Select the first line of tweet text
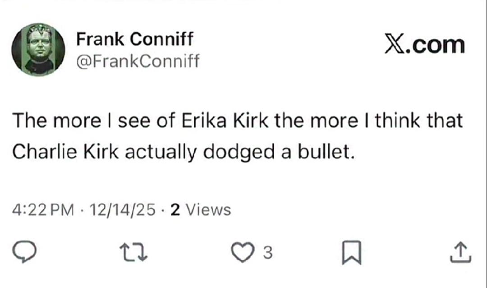487x288 pixels. [x=238, y=121]
